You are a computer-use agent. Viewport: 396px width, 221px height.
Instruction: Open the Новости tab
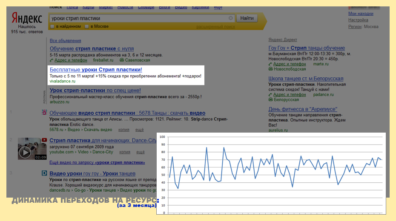pos(125,7)
